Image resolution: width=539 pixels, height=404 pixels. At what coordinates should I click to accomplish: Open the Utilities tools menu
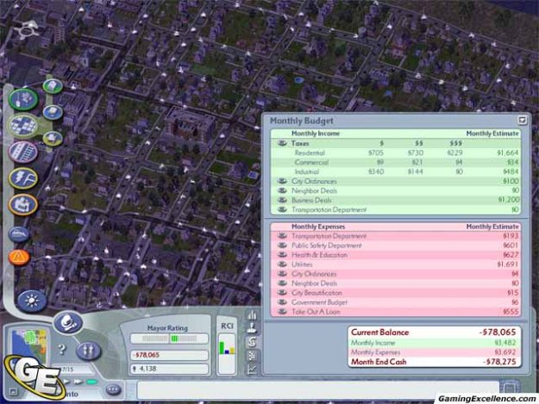click(23, 178)
